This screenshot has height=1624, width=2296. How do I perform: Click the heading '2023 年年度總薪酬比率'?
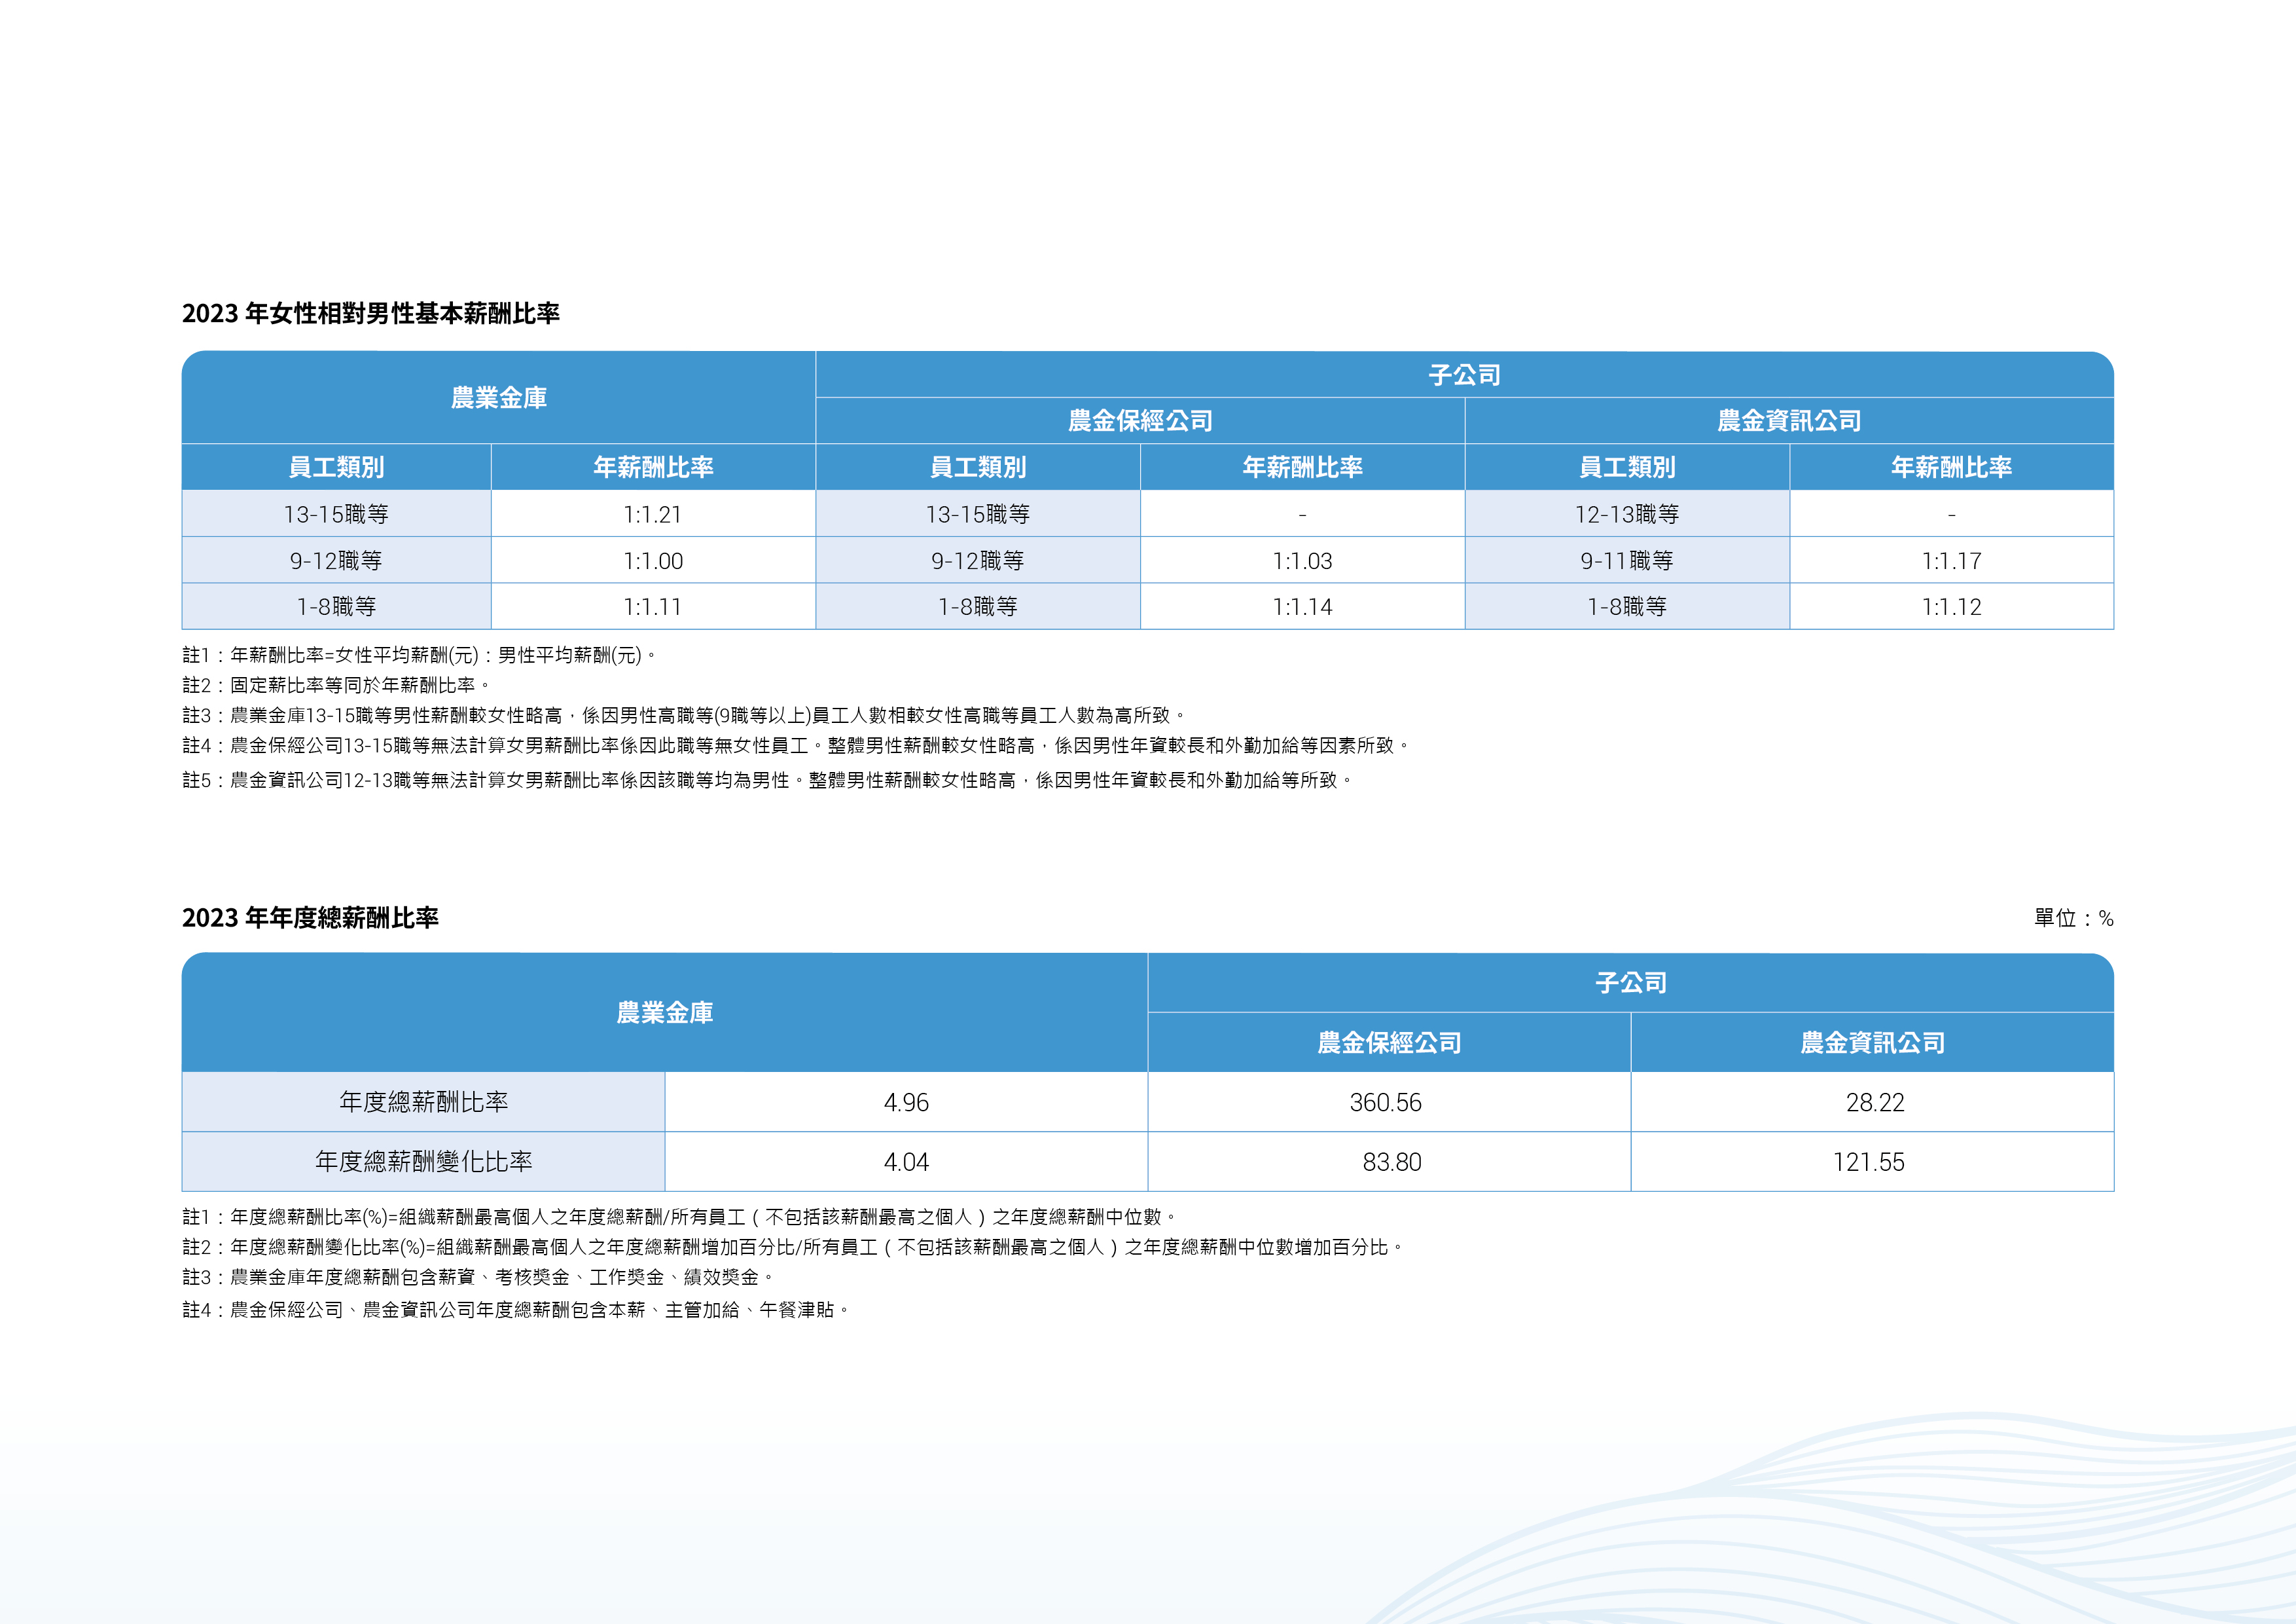click(310, 917)
